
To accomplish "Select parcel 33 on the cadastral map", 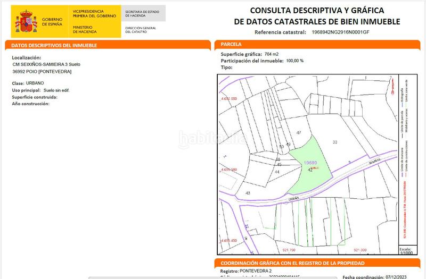I will click(335, 142).
